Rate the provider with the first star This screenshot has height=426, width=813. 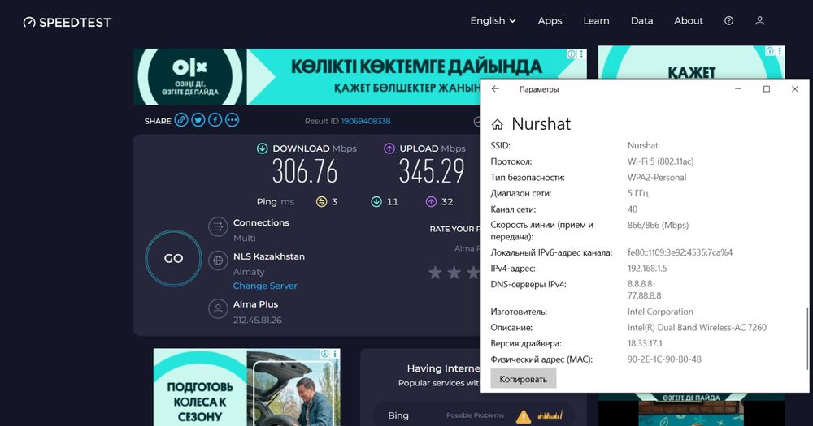coord(435,273)
